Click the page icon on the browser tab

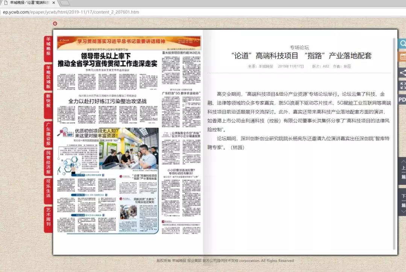coord(6,3)
